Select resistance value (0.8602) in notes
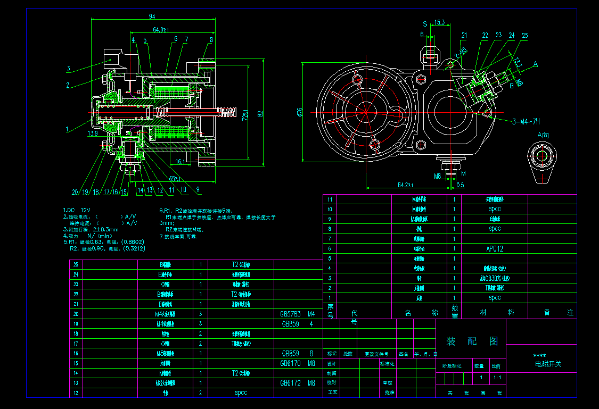 [132, 242]
